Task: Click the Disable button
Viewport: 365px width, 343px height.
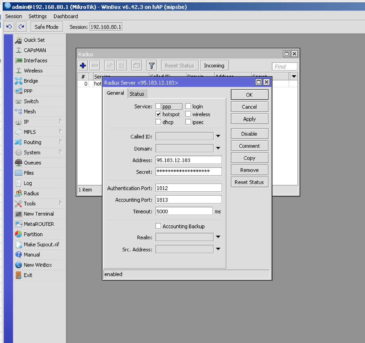Action: tap(249, 134)
